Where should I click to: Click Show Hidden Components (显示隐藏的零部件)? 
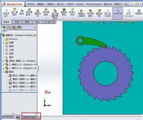click(55, 14)
